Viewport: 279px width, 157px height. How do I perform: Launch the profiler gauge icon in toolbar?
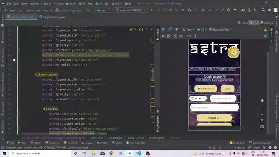click(183, 10)
